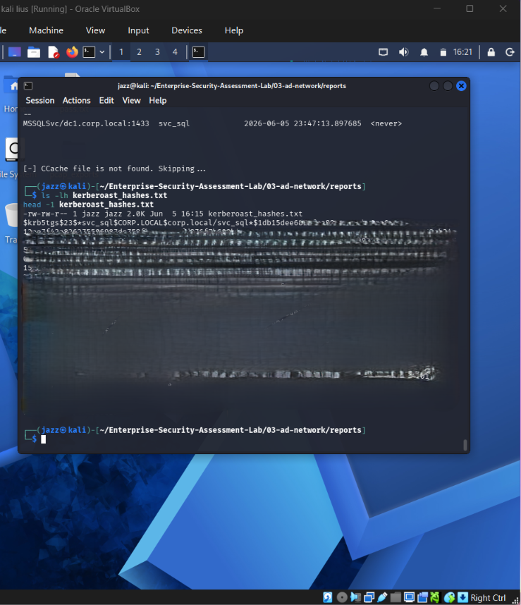Click the Trash desktop icon
Screen dimensions: 521x605
point(11,223)
